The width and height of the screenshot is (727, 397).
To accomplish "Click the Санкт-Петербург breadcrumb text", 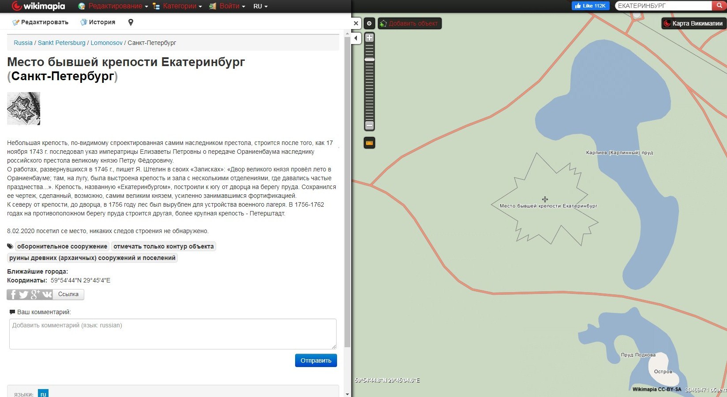I will pyautogui.click(x=152, y=43).
